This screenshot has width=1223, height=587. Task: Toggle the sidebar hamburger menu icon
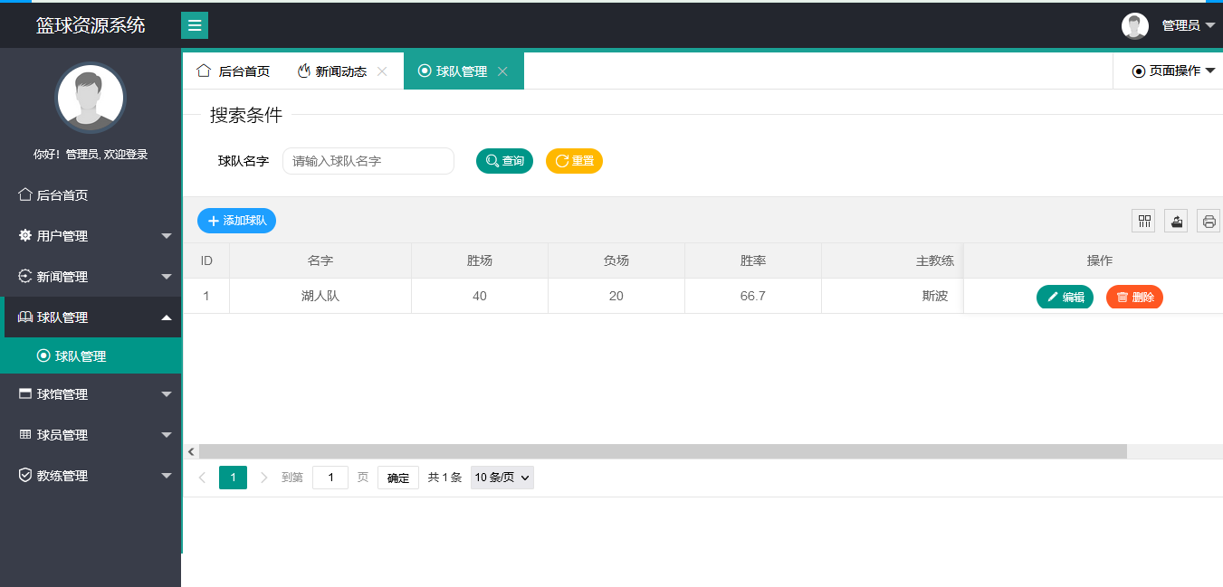pyautogui.click(x=195, y=25)
